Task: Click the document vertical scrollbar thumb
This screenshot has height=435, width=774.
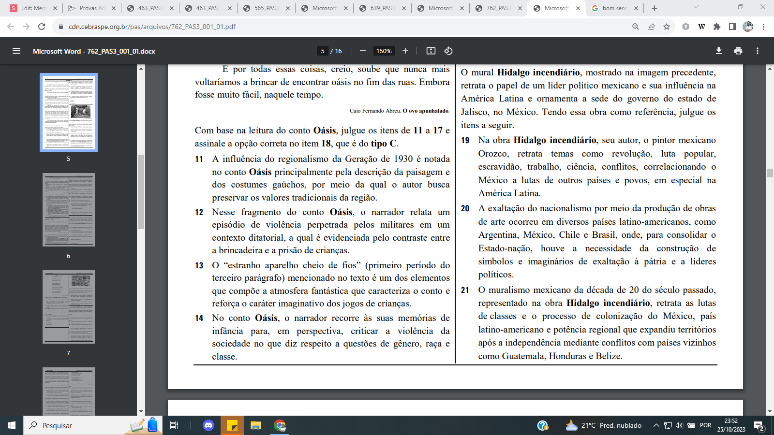Action: [770, 173]
